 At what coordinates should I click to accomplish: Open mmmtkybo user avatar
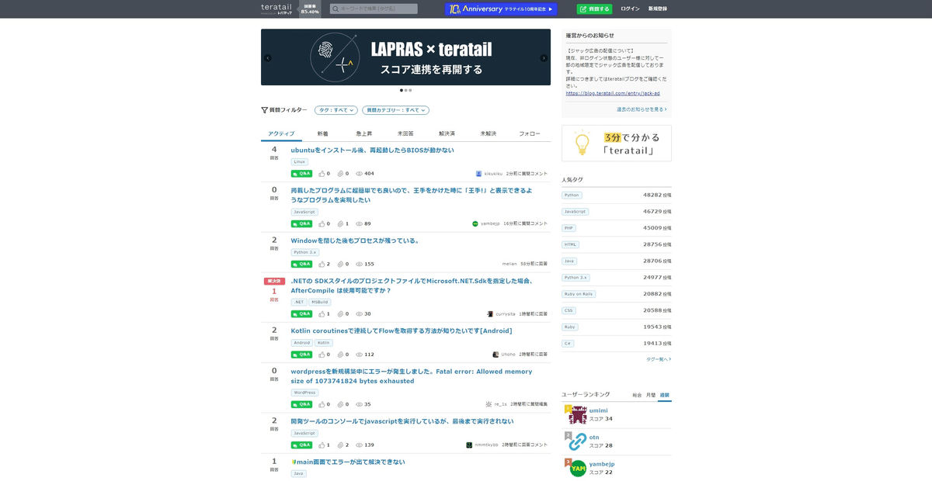(469, 445)
